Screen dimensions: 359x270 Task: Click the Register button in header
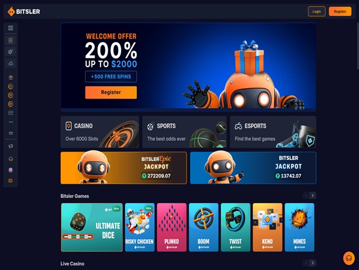340,12
